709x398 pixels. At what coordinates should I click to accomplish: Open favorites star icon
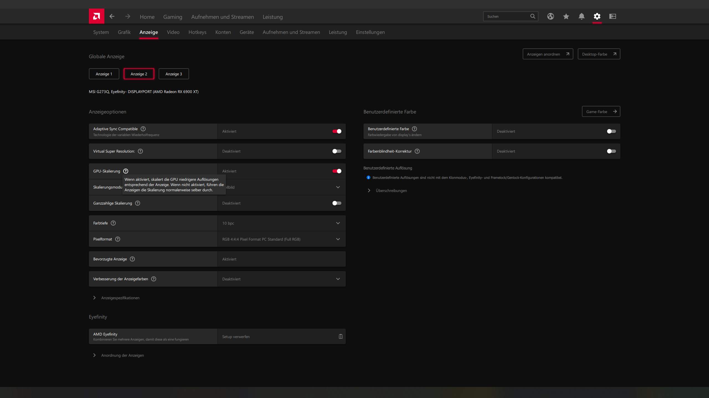[566, 16]
